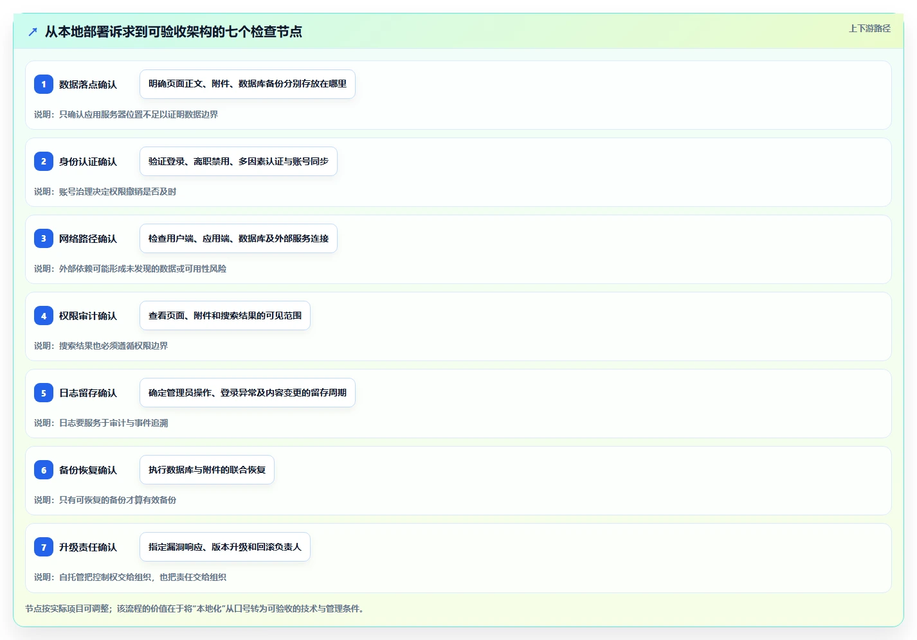This screenshot has height=640, width=917.
Task: Select the 升级责任确认 step title
Action: pyautogui.click(x=88, y=547)
